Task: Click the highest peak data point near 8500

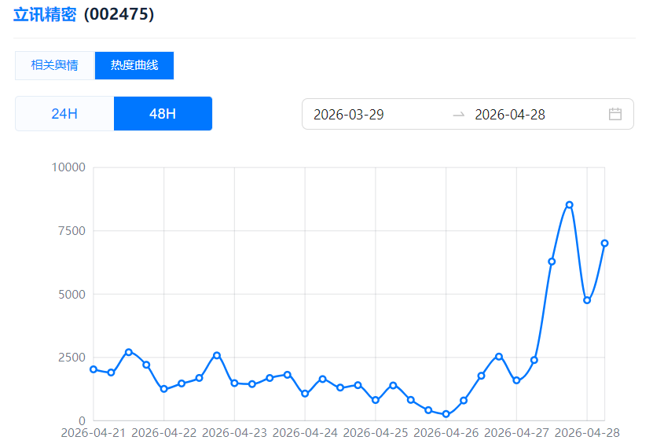Action: [570, 205]
